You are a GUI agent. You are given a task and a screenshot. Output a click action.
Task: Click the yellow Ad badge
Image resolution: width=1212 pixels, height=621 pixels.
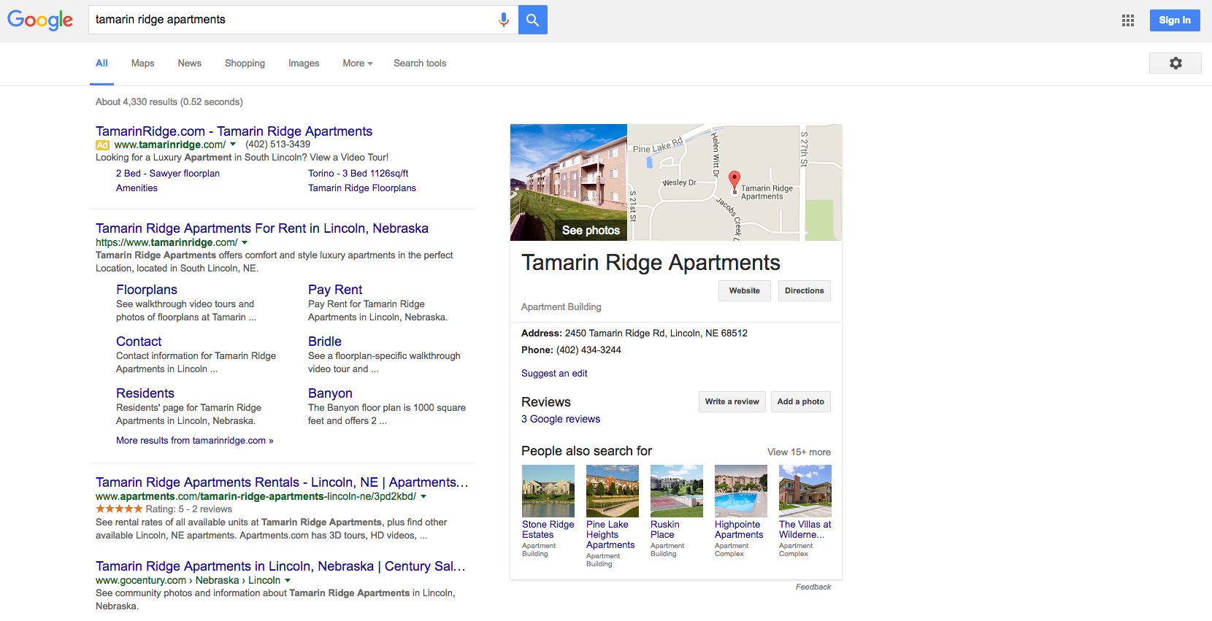pyautogui.click(x=102, y=145)
